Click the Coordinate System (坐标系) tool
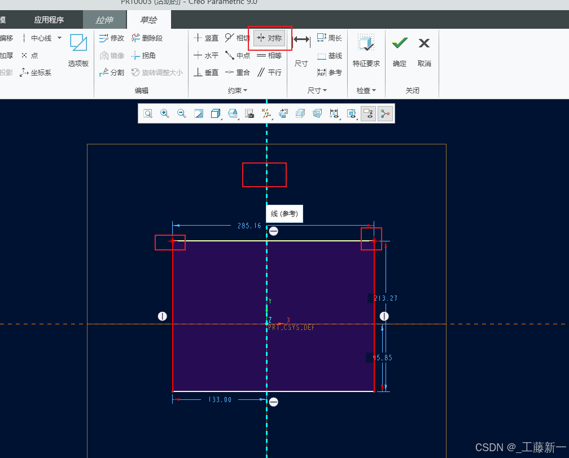Screen dimensions: 569x458 pos(36,73)
